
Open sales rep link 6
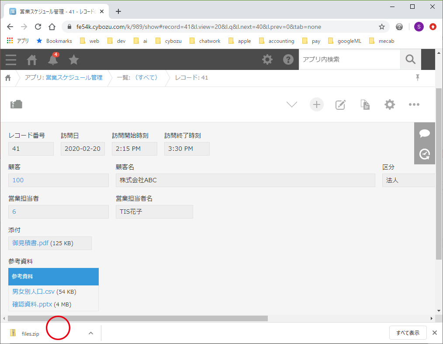[x=14, y=212]
